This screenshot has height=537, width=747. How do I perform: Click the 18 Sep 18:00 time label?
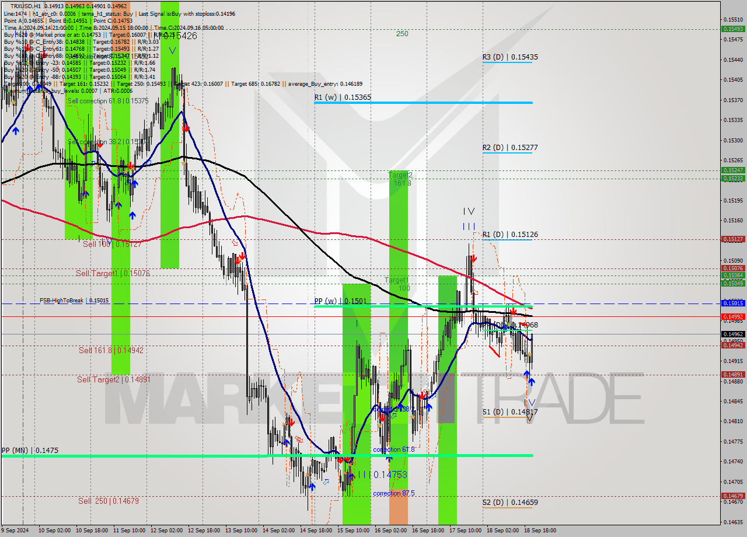pyautogui.click(x=540, y=531)
